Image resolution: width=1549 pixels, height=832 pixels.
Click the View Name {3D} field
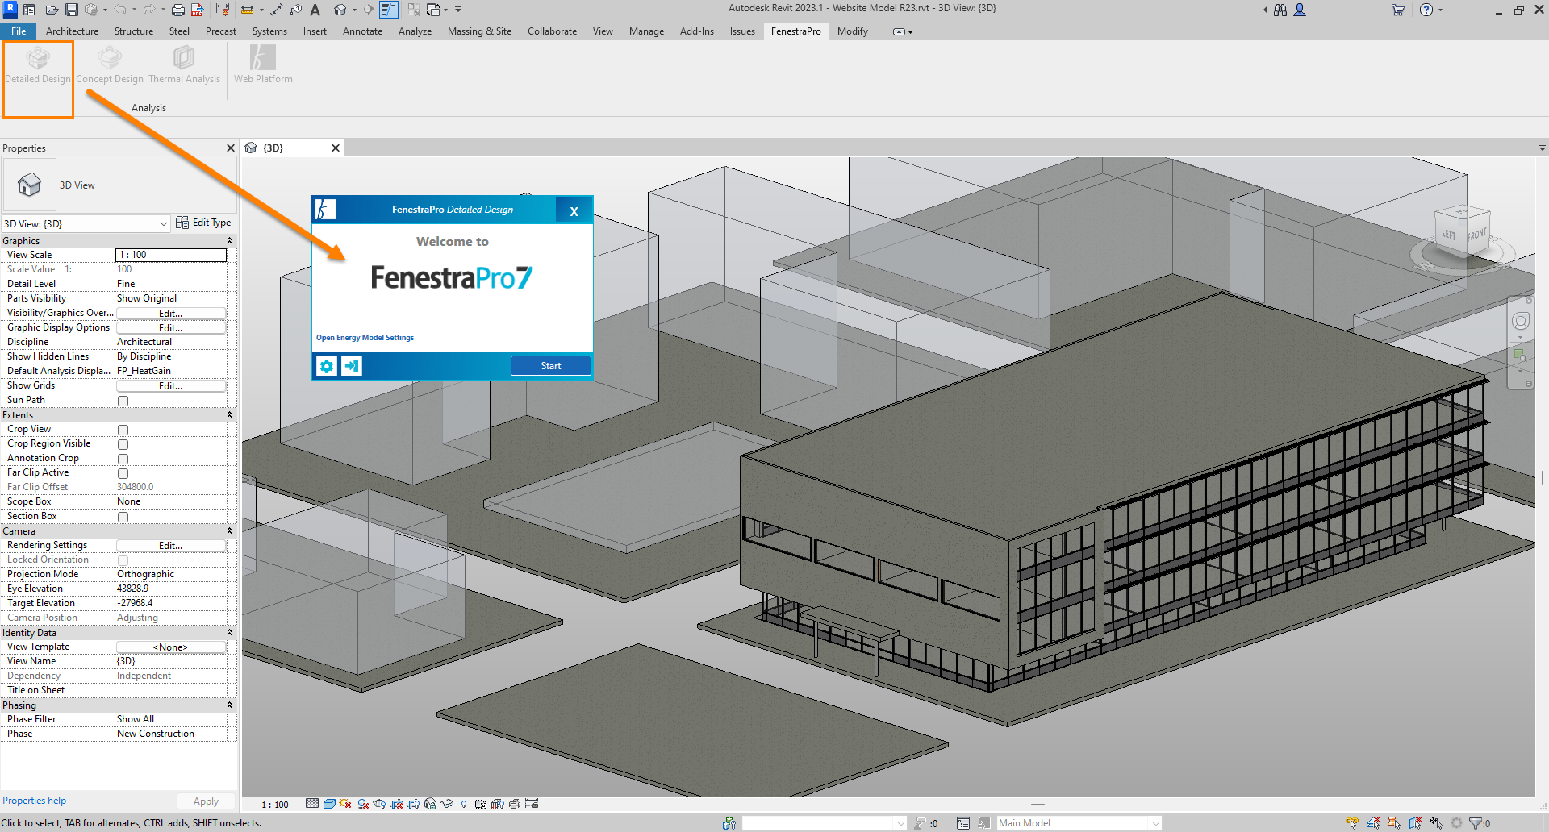pyautogui.click(x=171, y=661)
